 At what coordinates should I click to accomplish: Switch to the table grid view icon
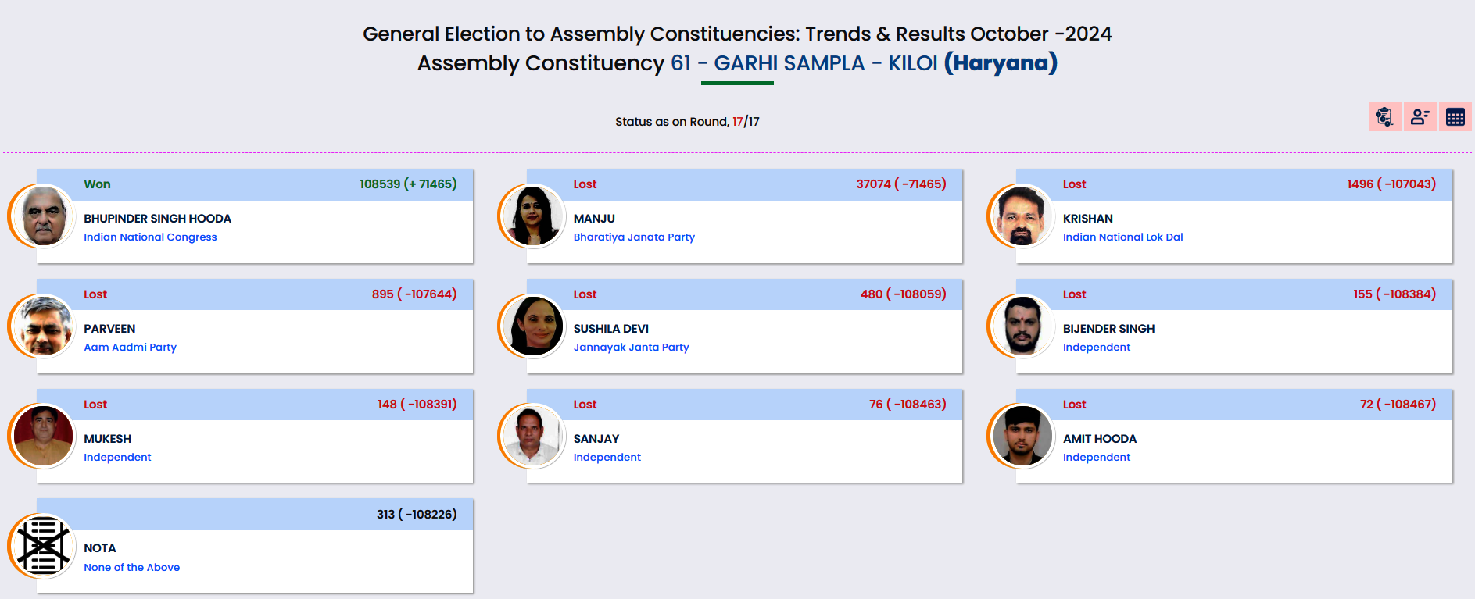(x=1455, y=117)
